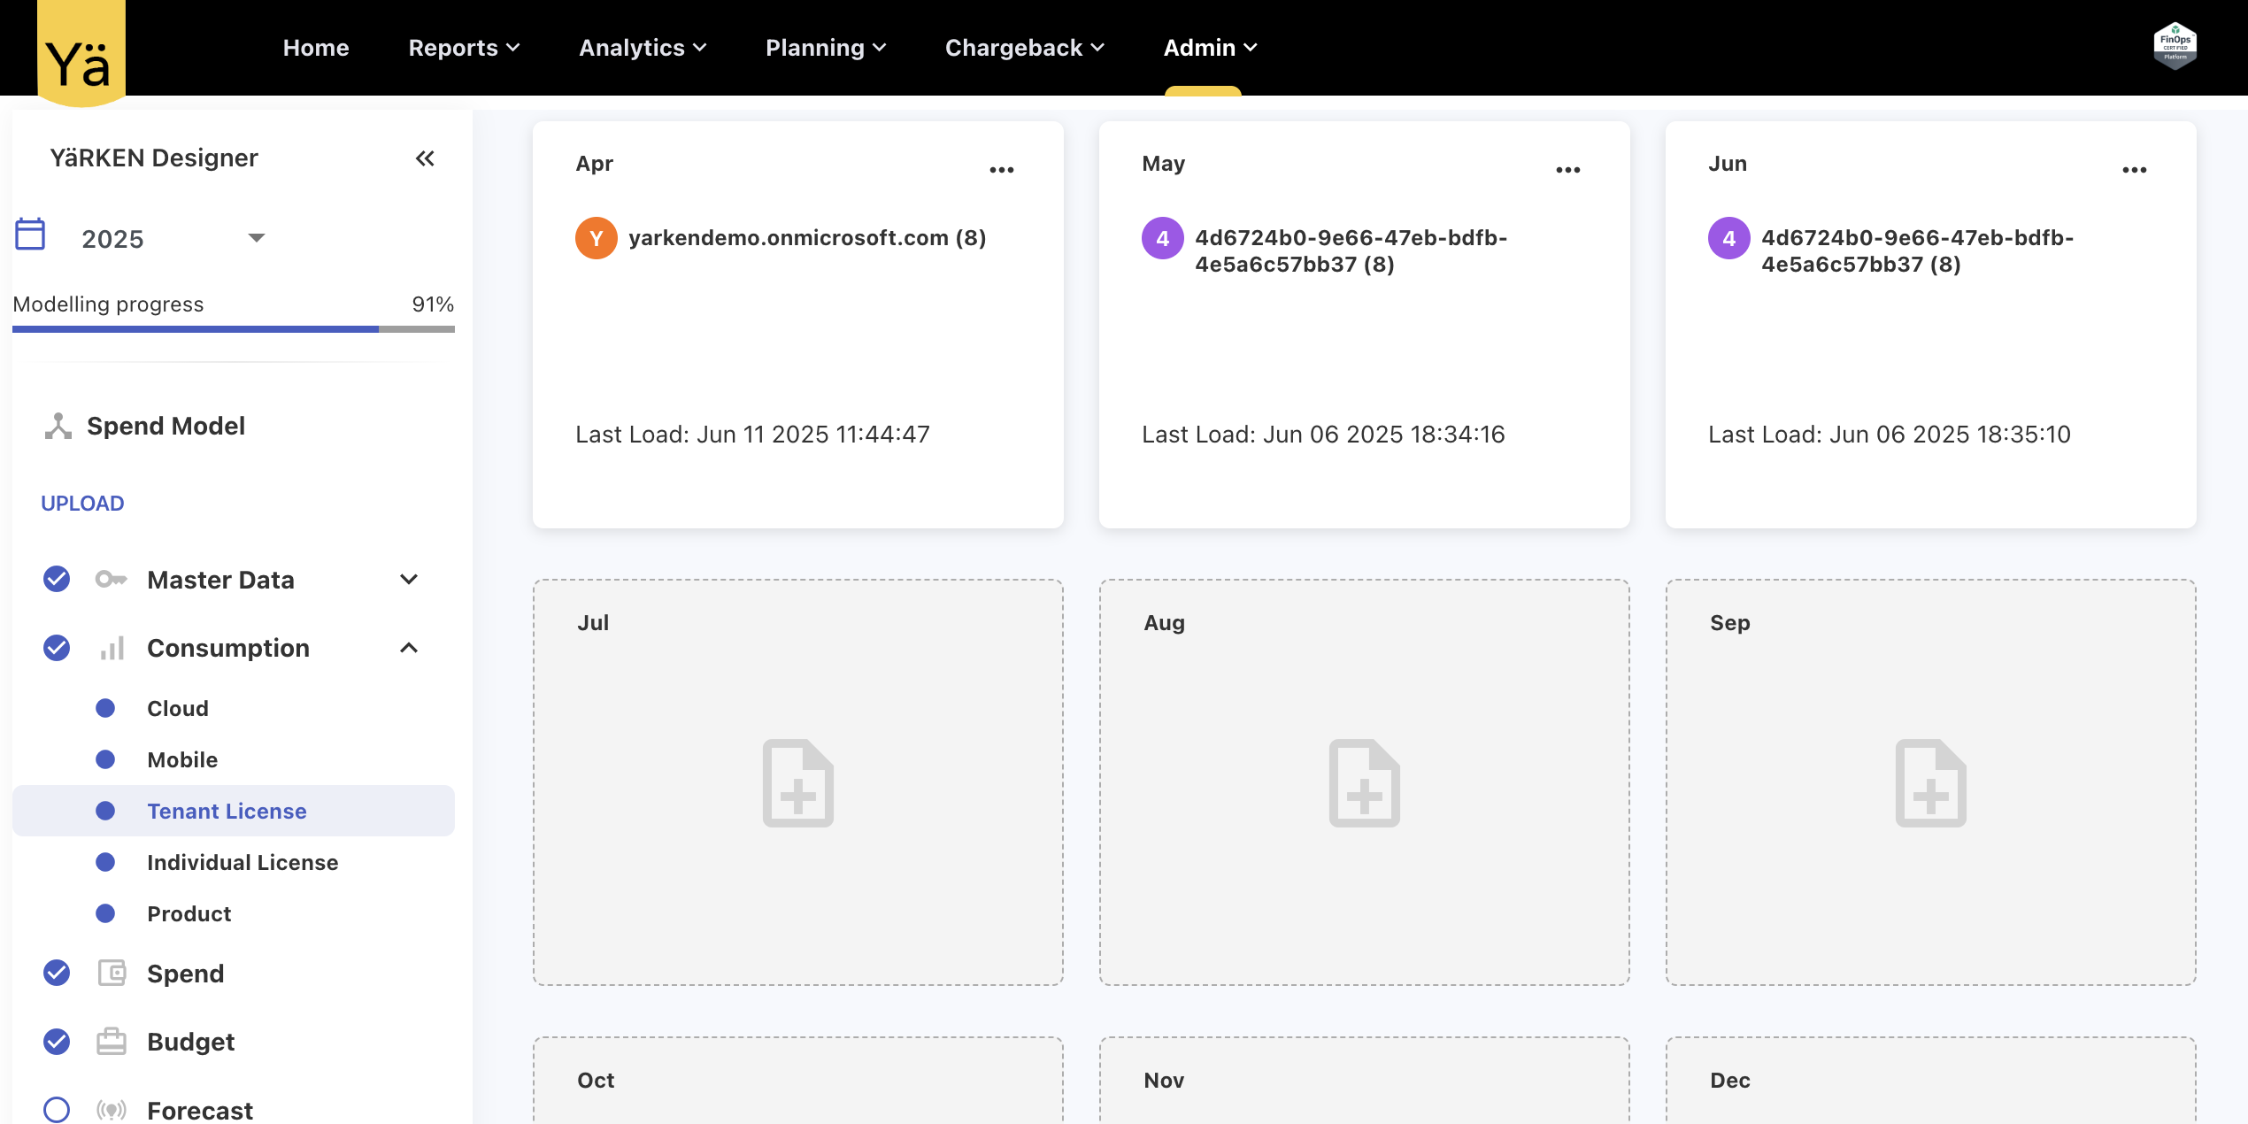Click the add-file icon in Sep
Image resolution: width=2248 pixels, height=1124 pixels.
1930,783
